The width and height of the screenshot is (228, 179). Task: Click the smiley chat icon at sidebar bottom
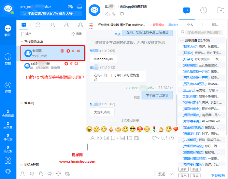click(x=8, y=172)
